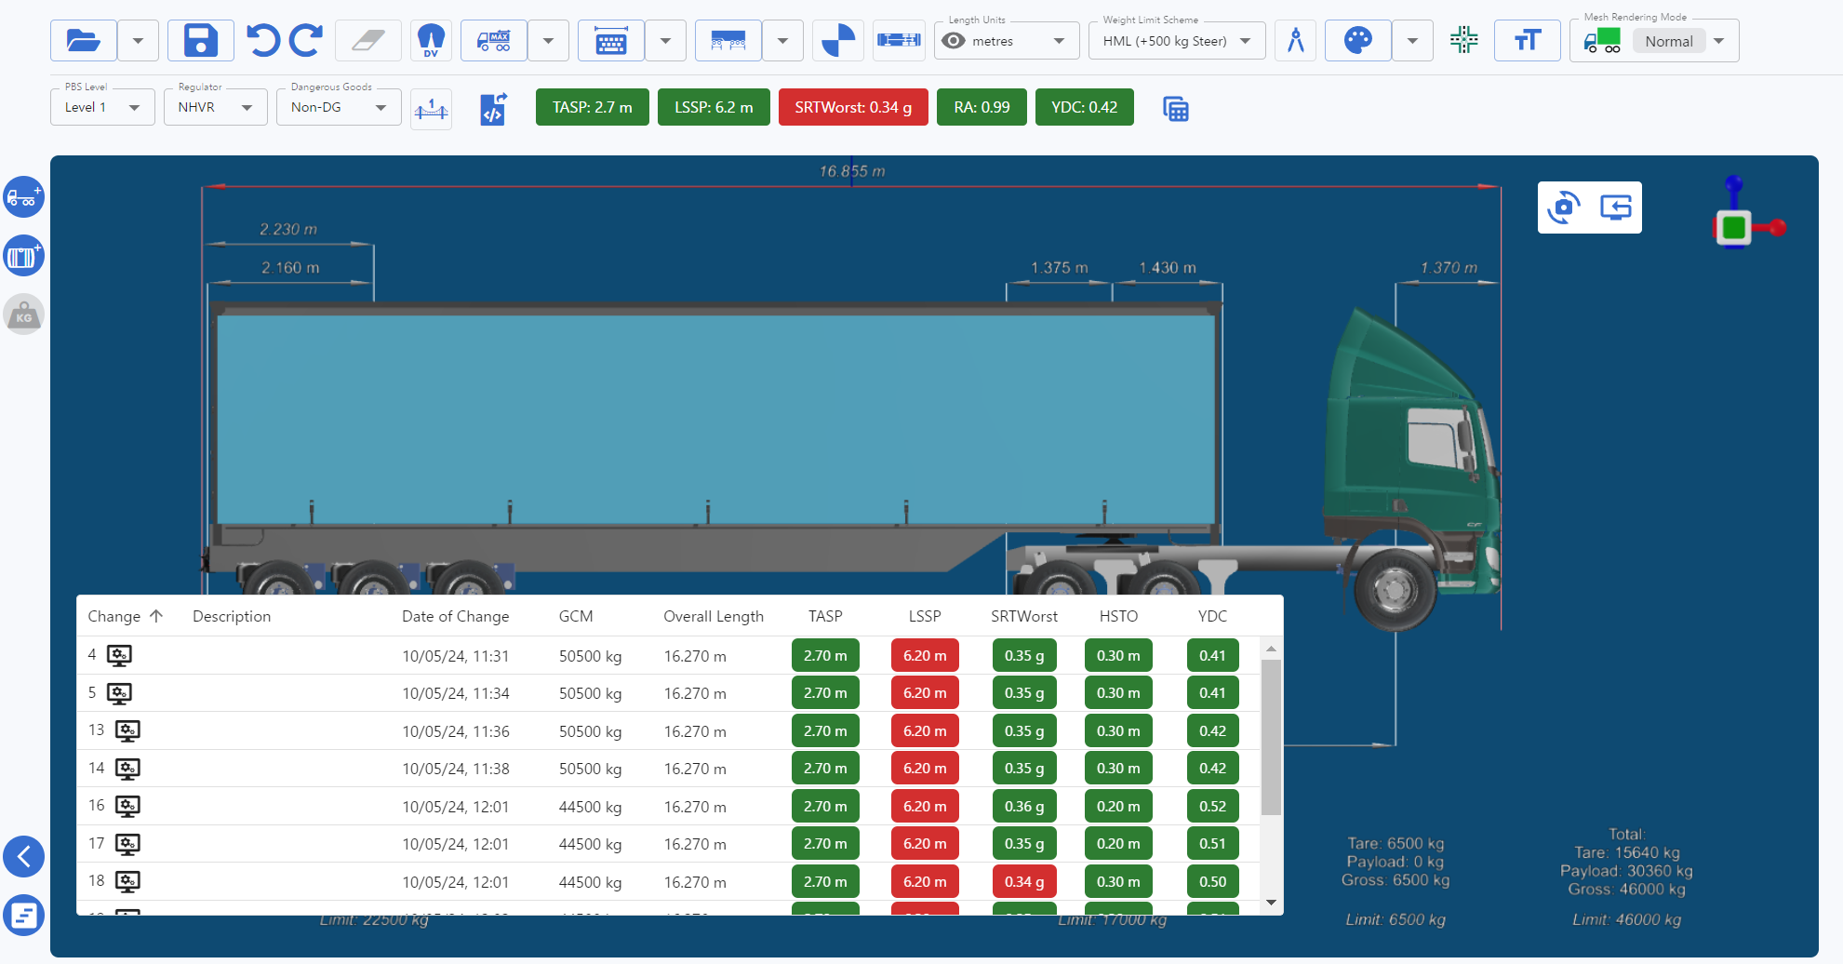
Task: Click the SRTWorst column header
Action: (x=1024, y=616)
